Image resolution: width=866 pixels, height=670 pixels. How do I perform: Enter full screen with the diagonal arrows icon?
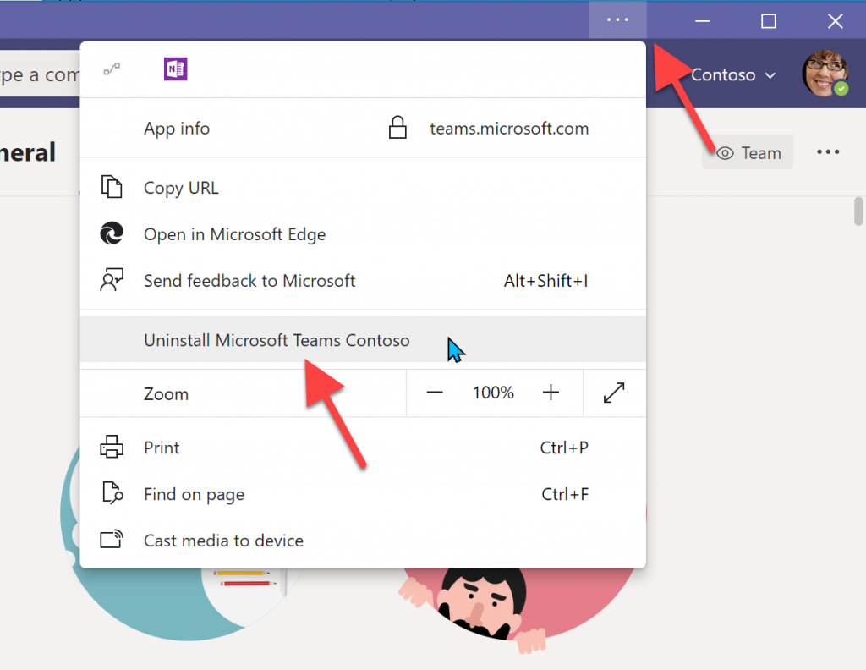click(x=614, y=393)
